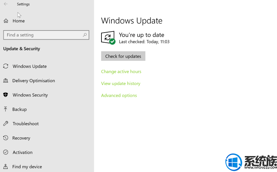The height and width of the screenshot is (172, 277).
Task: Click the Windows Update sync icon in sidebar
Action: pos(6,66)
